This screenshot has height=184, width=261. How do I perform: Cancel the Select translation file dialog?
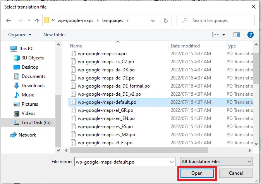click(x=236, y=173)
